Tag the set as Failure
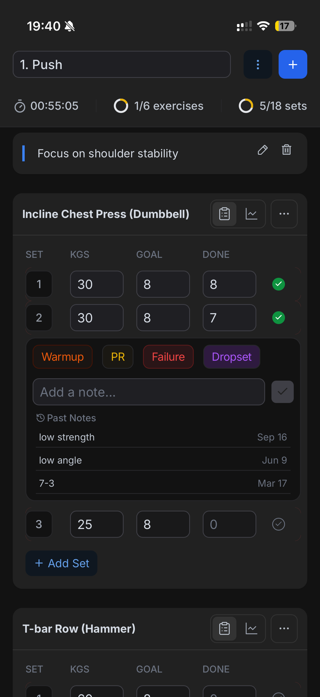Viewport: 320px width, 697px height. (168, 357)
